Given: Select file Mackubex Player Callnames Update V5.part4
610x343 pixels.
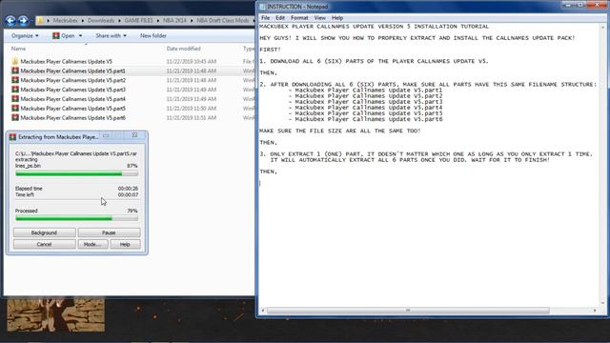Looking at the screenshot, I should click(x=73, y=99).
